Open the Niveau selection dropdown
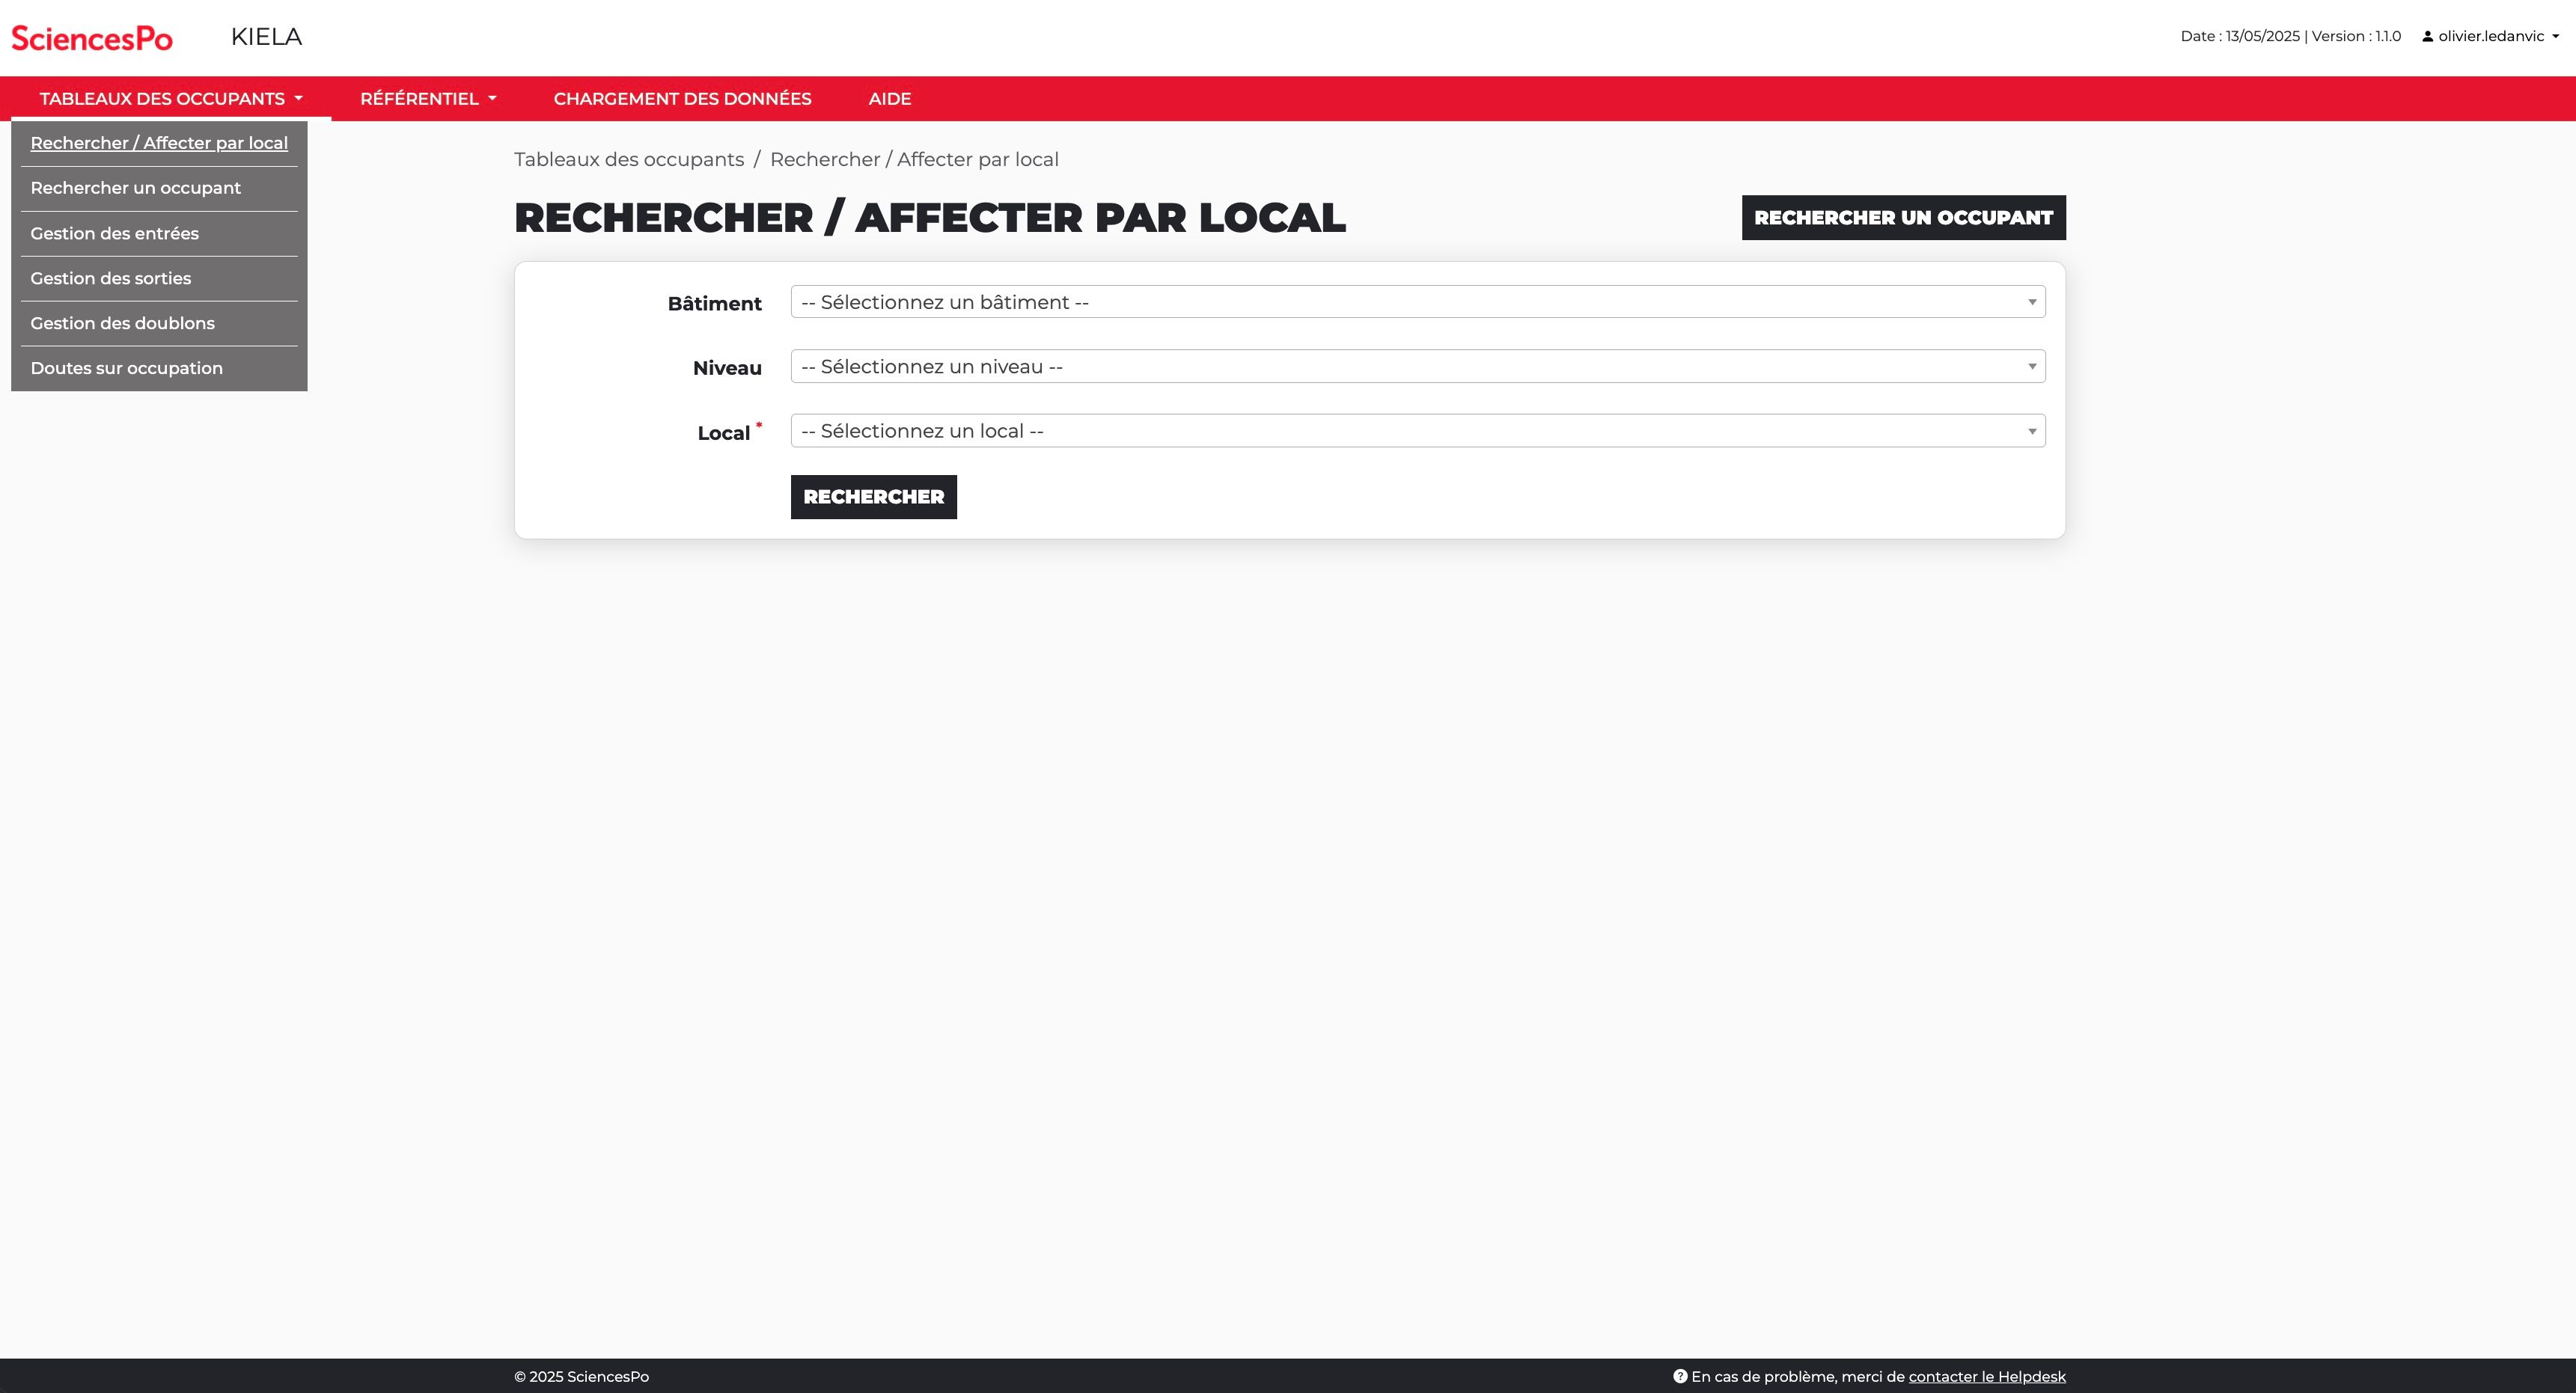This screenshot has height=1393, width=2576. click(1417, 367)
